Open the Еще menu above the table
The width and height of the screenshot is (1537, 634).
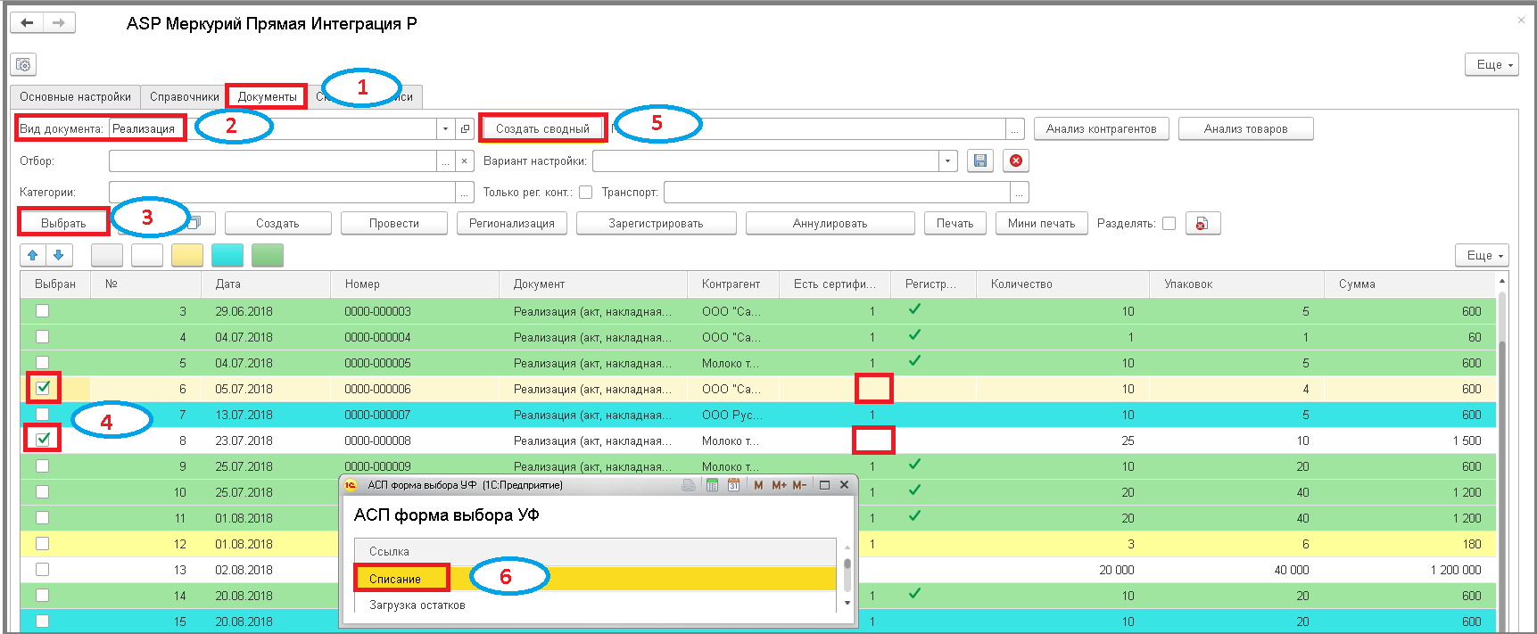pos(1482,255)
